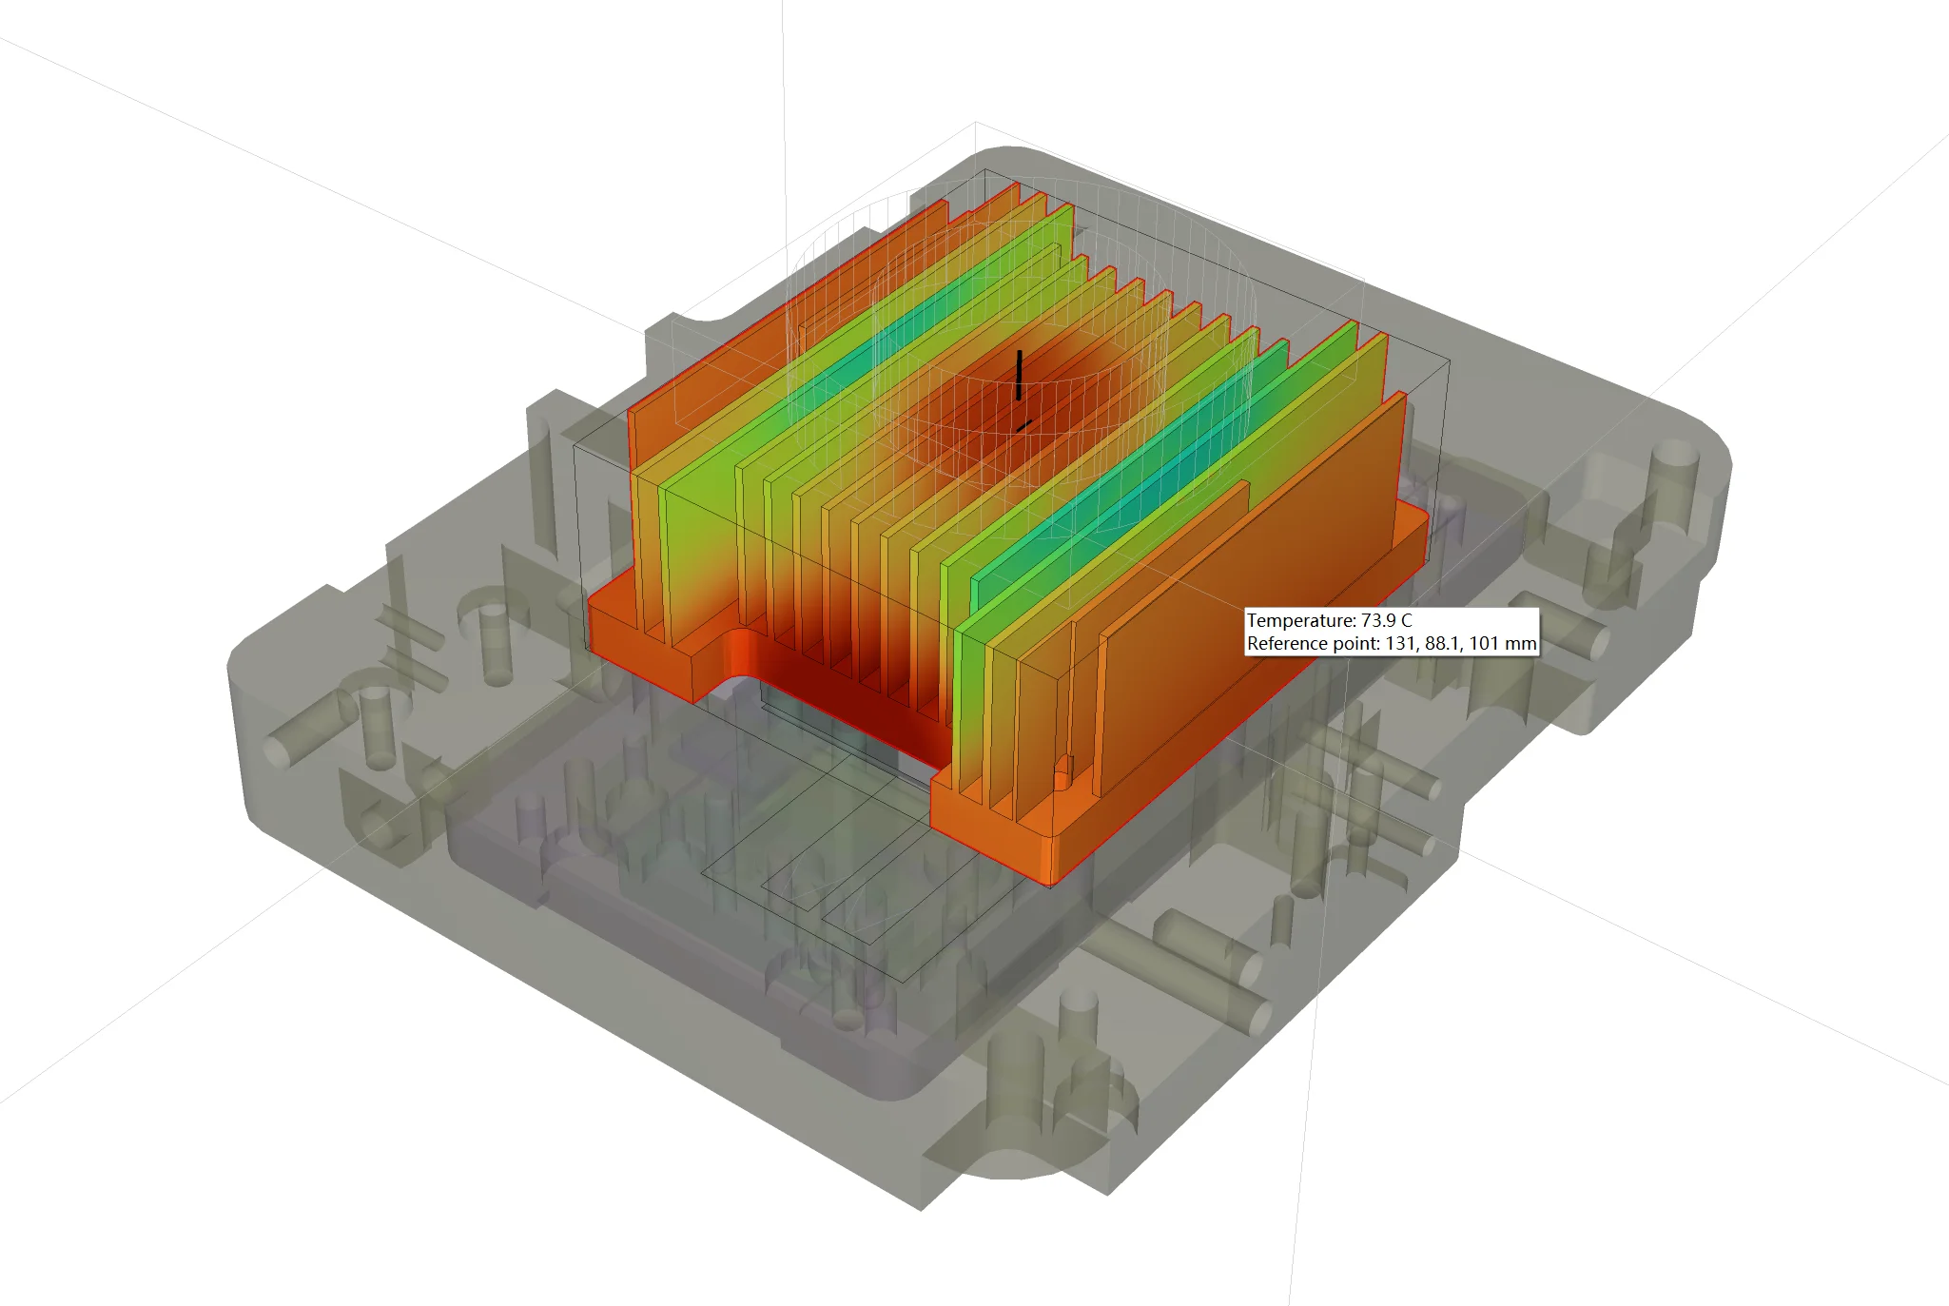Screen dimensions: 1949x1306
Task: Click the Temperature 73.9 C readout label
Action: pos(1329,620)
